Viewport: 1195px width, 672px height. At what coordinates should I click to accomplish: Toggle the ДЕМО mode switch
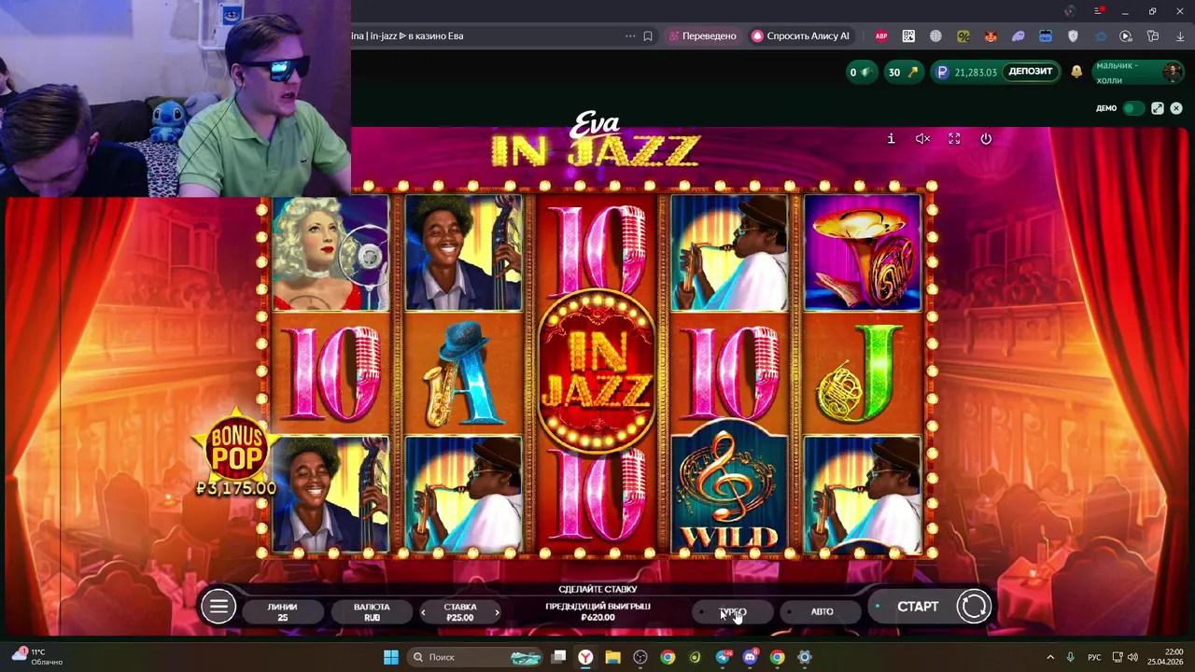[1133, 108]
